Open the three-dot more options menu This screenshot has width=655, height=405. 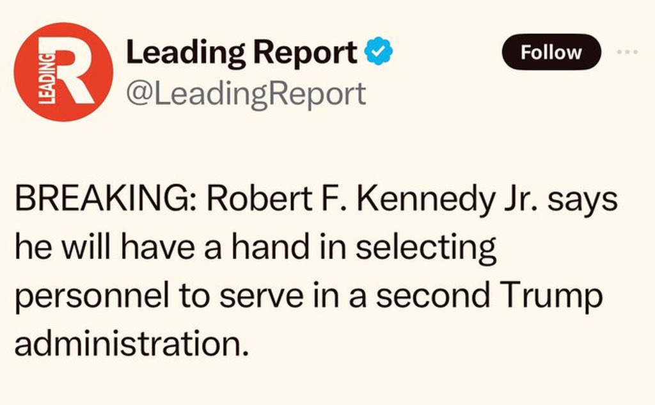click(627, 52)
